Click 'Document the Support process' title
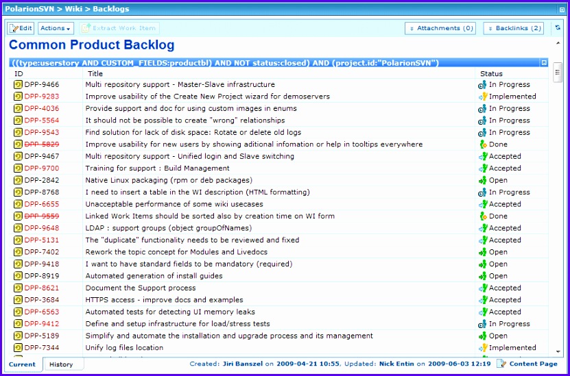 point(141,288)
